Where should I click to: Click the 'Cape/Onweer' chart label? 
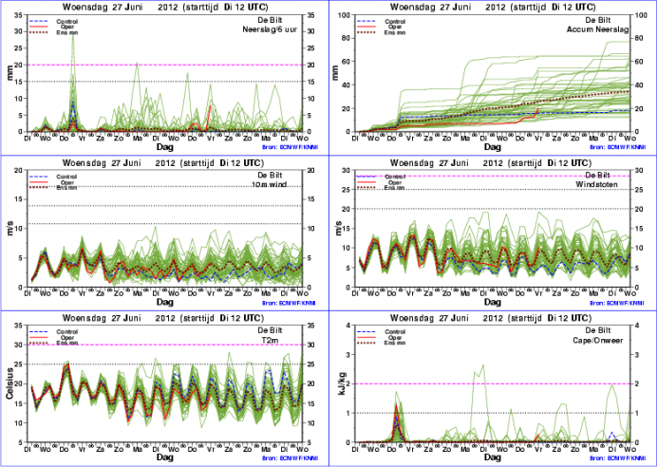(x=598, y=340)
